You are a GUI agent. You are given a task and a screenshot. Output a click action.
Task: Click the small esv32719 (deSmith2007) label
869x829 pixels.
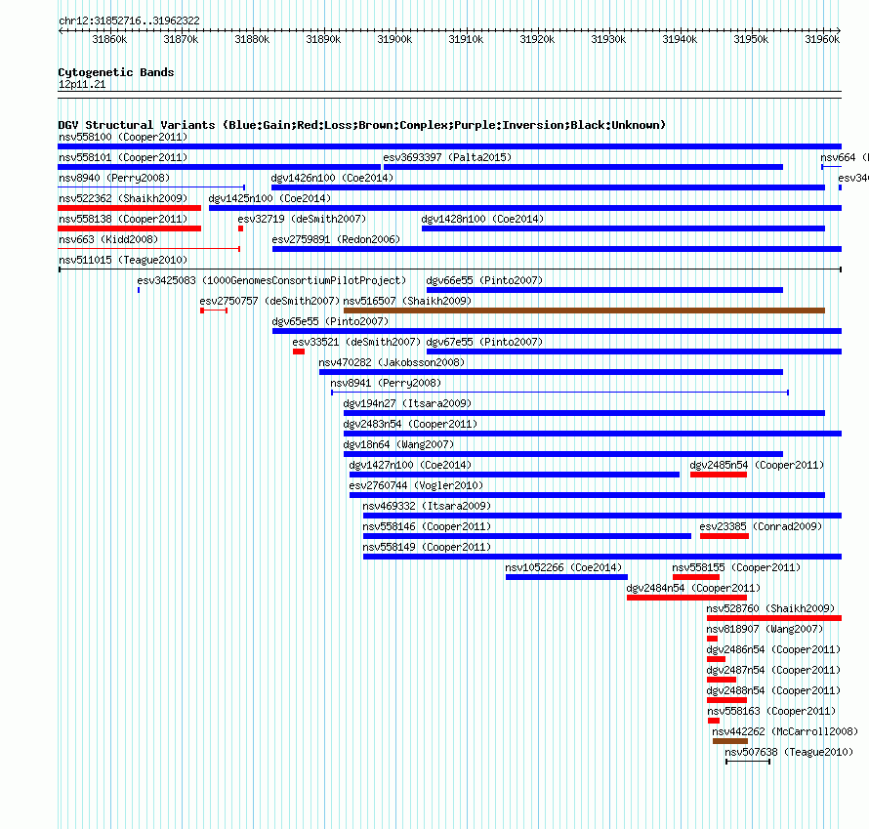[302, 219]
